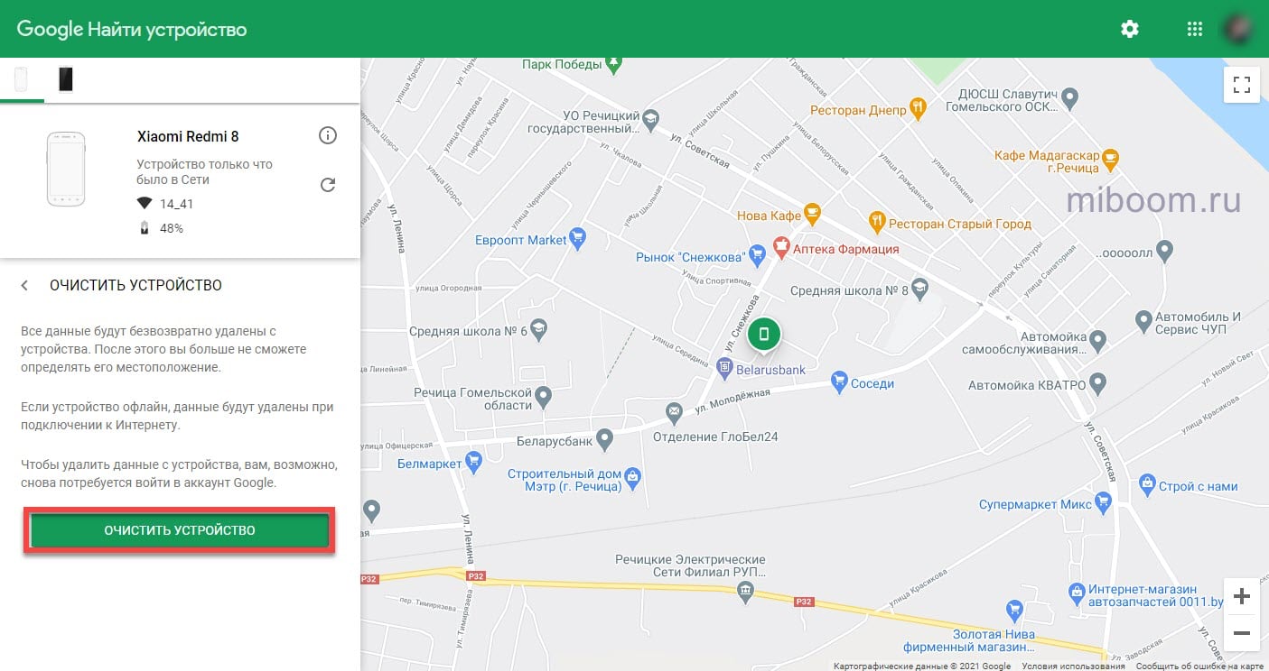The height and width of the screenshot is (671, 1269).
Task: Click Сообщить об ошибке на карте link
Action: 1199,666
